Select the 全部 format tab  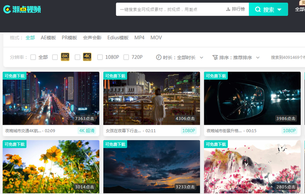tap(30, 38)
